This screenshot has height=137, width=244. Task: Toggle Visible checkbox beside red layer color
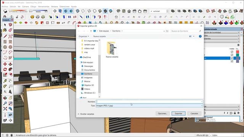[x=232, y=52]
